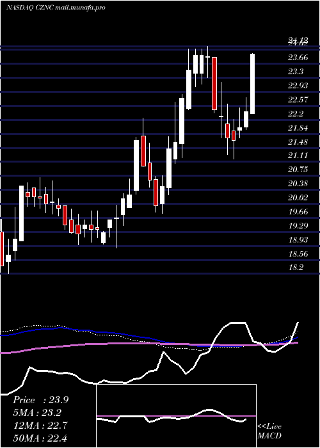The image size is (320, 448).
Task: Click the 23.66 price axis label
Action: click(x=298, y=58)
